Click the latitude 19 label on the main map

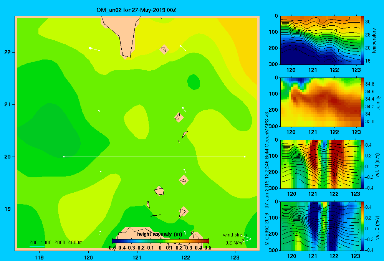[7, 209]
